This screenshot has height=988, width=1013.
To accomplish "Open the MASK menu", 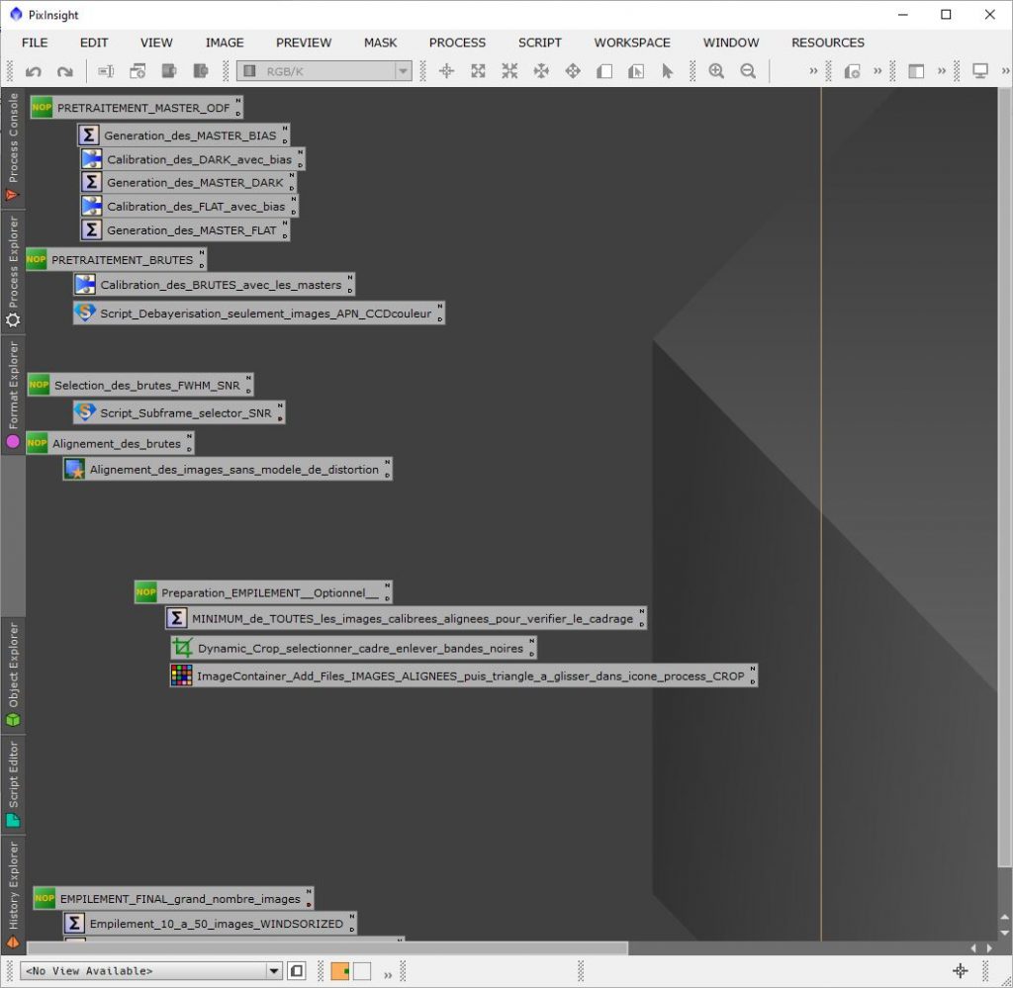I will coord(381,43).
